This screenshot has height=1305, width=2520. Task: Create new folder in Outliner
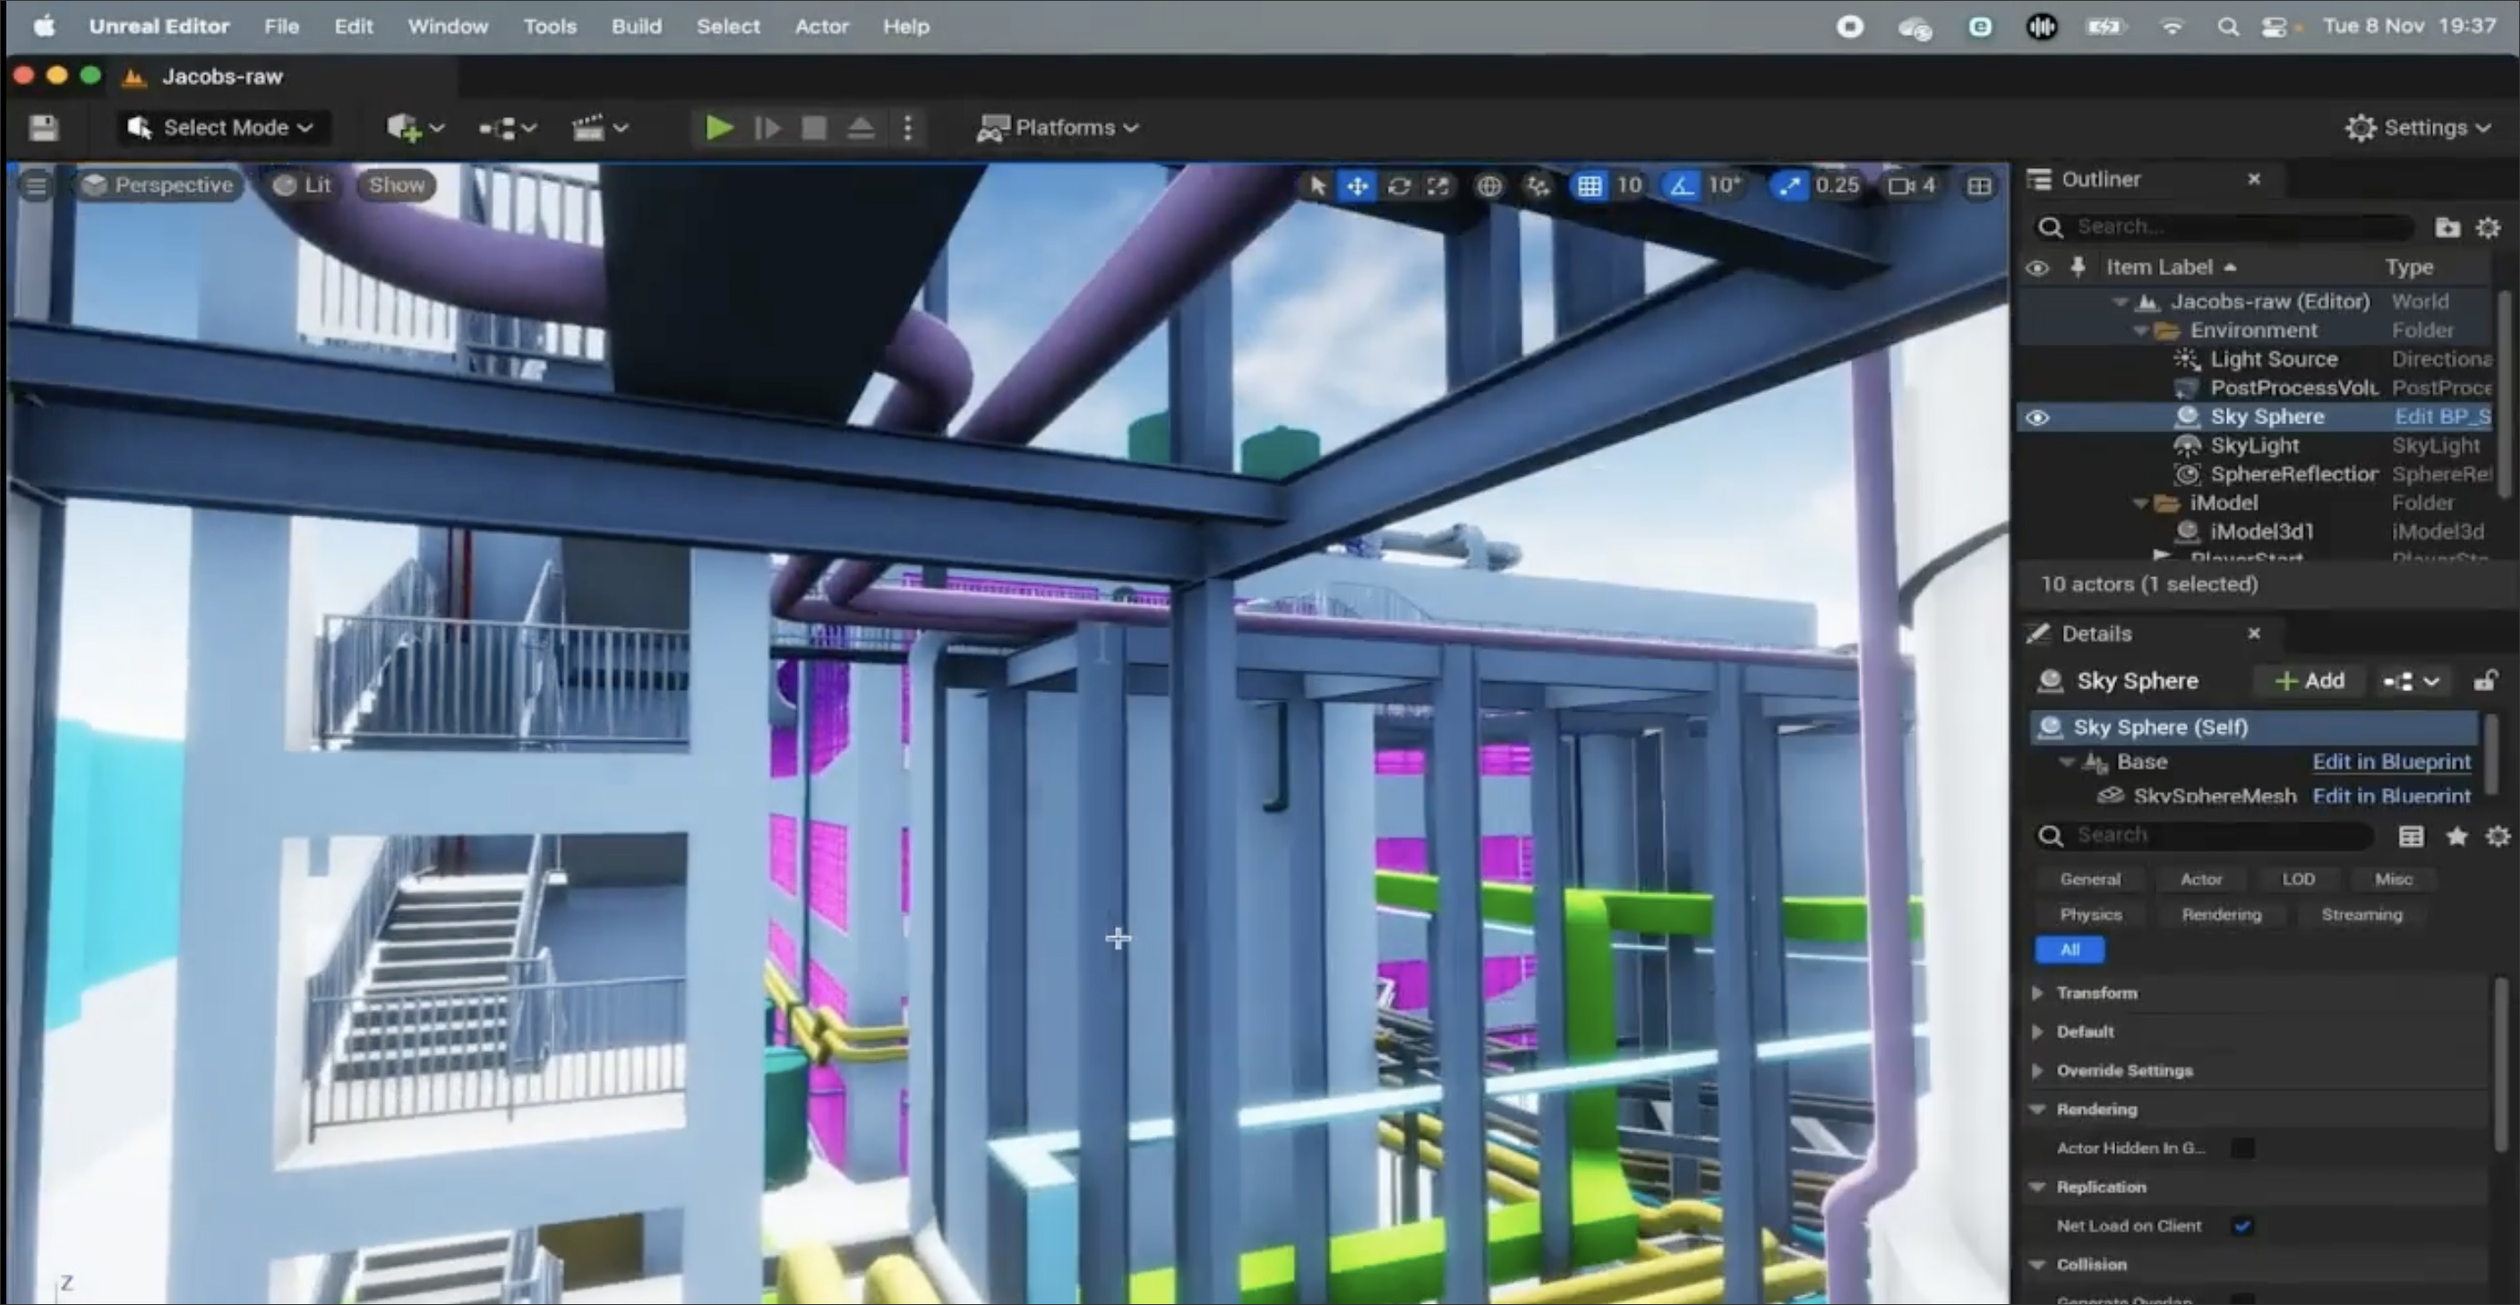(2447, 226)
